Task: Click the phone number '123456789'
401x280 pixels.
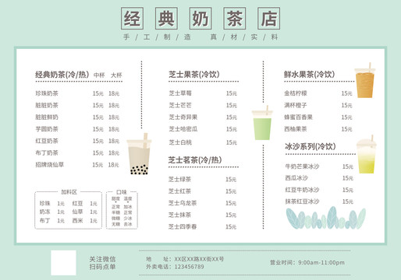Action: [189, 267]
